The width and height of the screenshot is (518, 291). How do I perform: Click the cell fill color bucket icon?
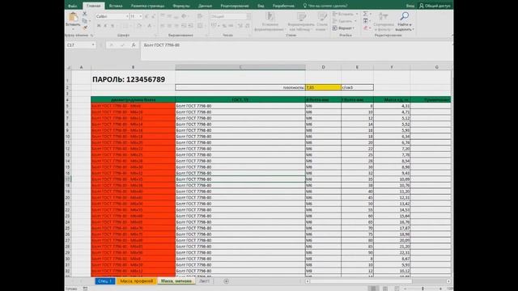coord(138,25)
